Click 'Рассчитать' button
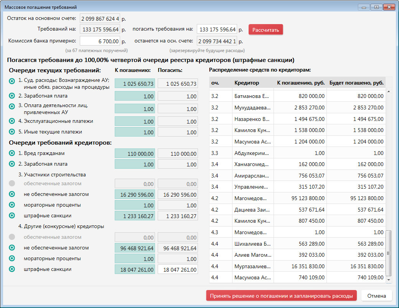399x308 pixels. (265, 29)
